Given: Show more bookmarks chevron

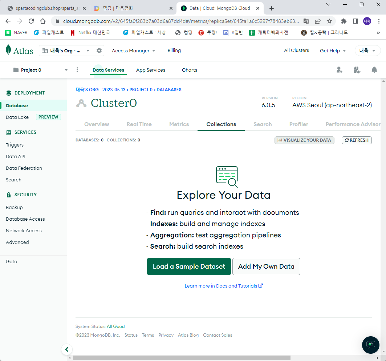Looking at the screenshot, I should [x=378, y=32].
